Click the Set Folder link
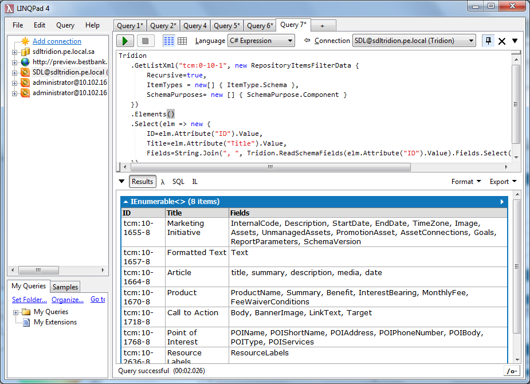The image size is (530, 384). (x=29, y=299)
